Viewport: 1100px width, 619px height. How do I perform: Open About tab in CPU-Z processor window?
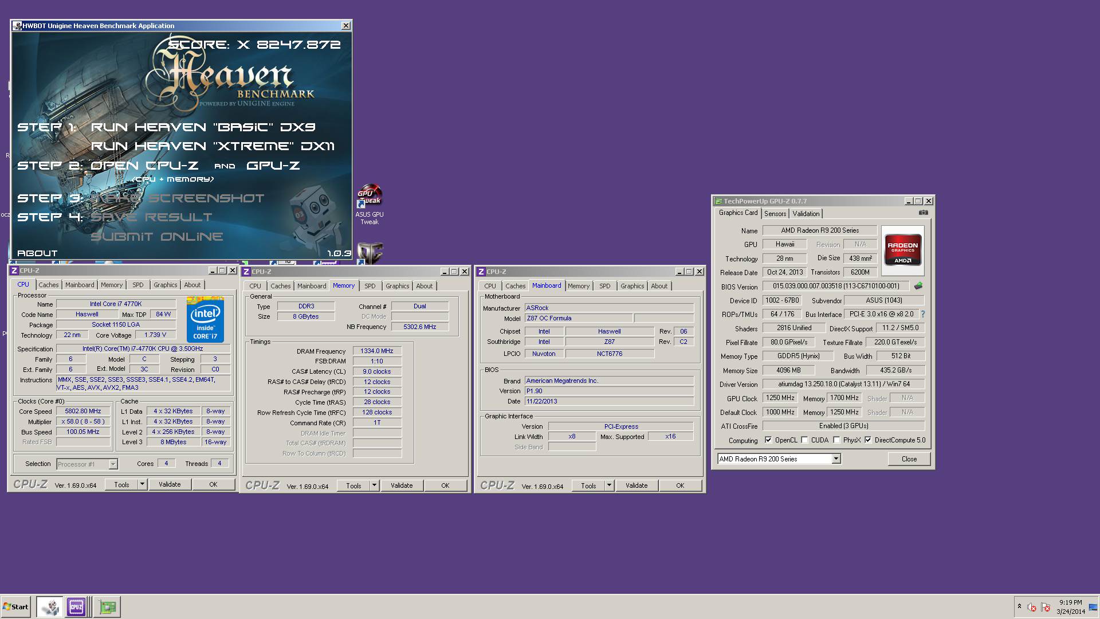pyautogui.click(x=192, y=285)
